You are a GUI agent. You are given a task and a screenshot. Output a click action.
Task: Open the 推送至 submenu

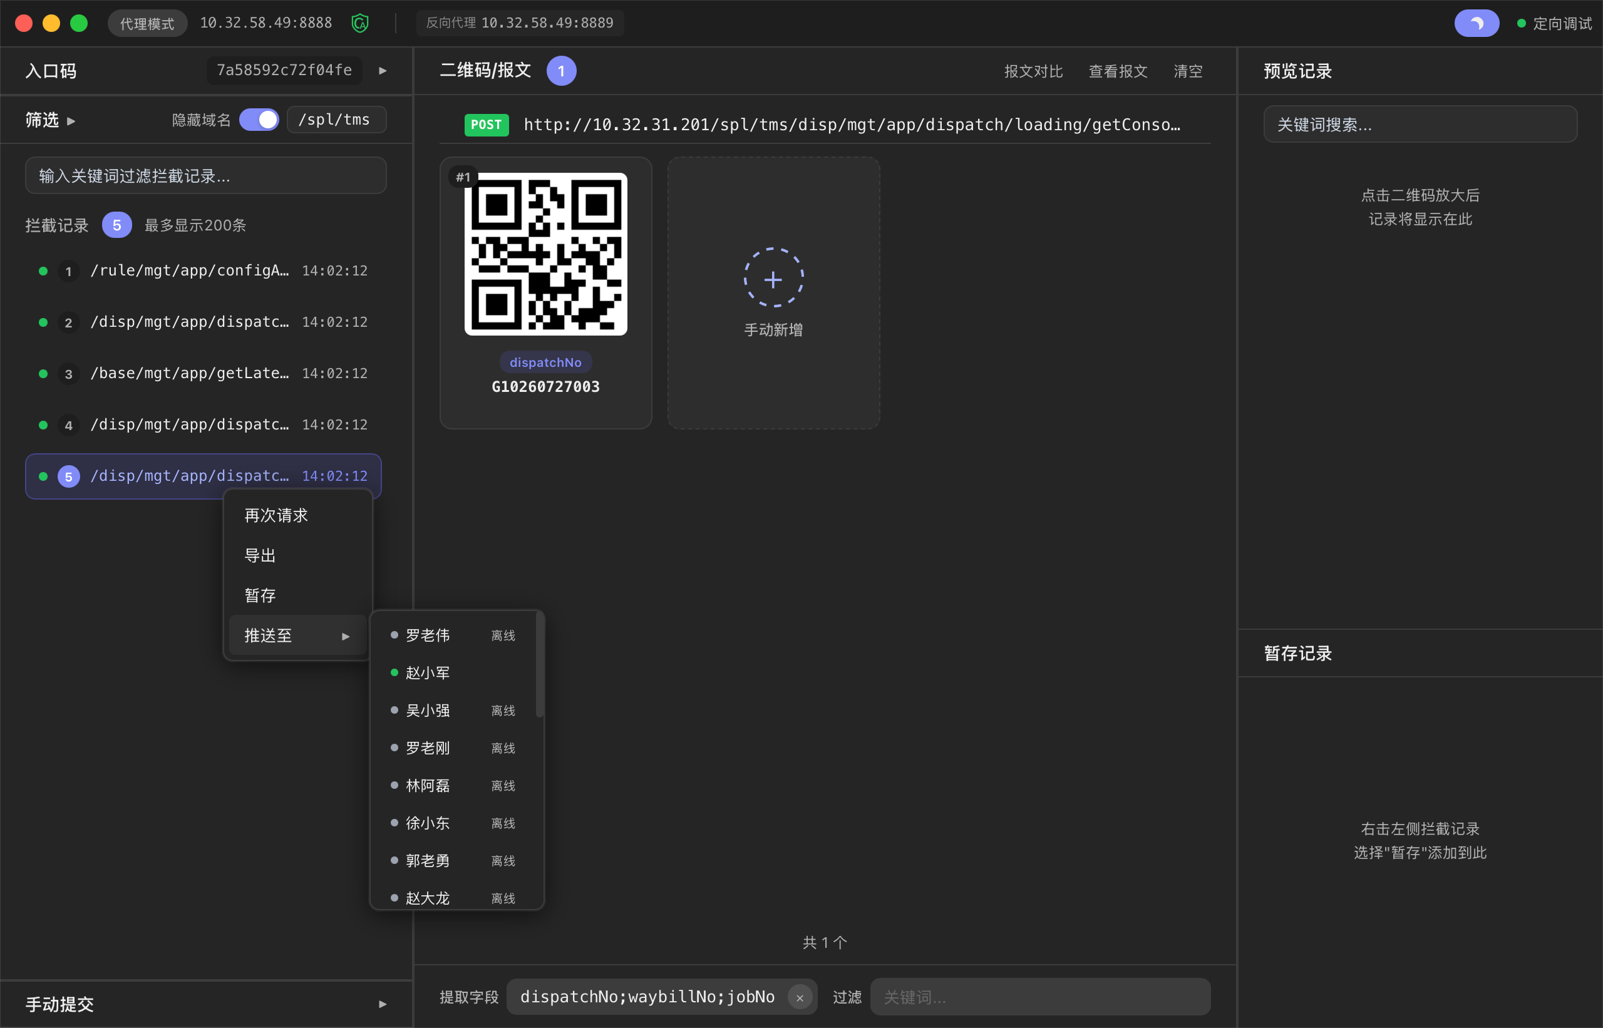(x=297, y=635)
